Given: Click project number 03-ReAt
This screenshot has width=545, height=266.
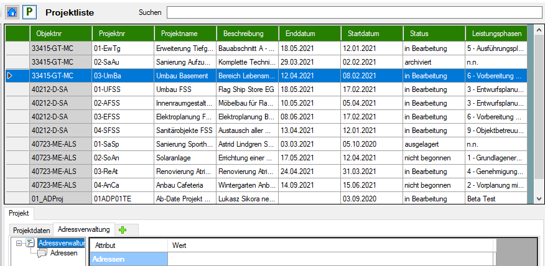Looking at the screenshot, I should [x=123, y=172].
